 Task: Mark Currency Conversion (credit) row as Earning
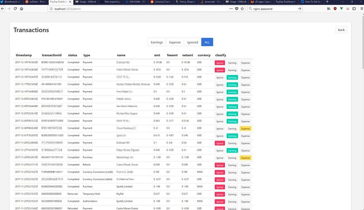232,173
